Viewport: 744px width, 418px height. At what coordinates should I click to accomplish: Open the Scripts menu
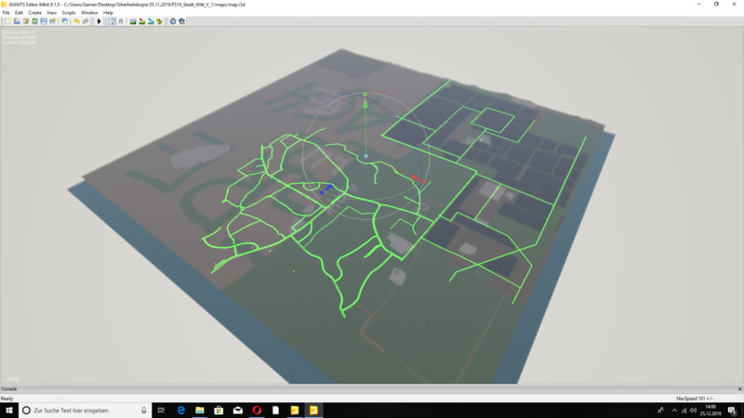coord(69,12)
